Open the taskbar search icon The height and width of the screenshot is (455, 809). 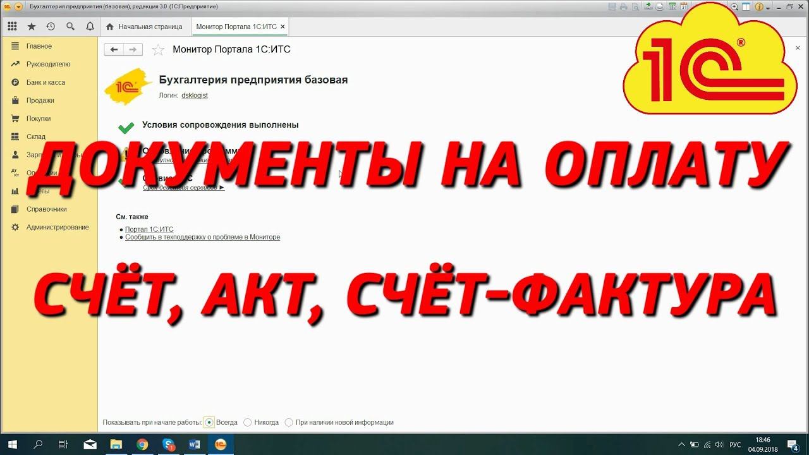[x=37, y=444]
